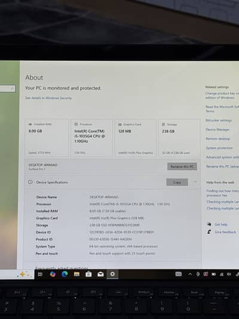This screenshot has width=239, height=319.
Task: Click the Rename this PC button
Action: click(182, 166)
